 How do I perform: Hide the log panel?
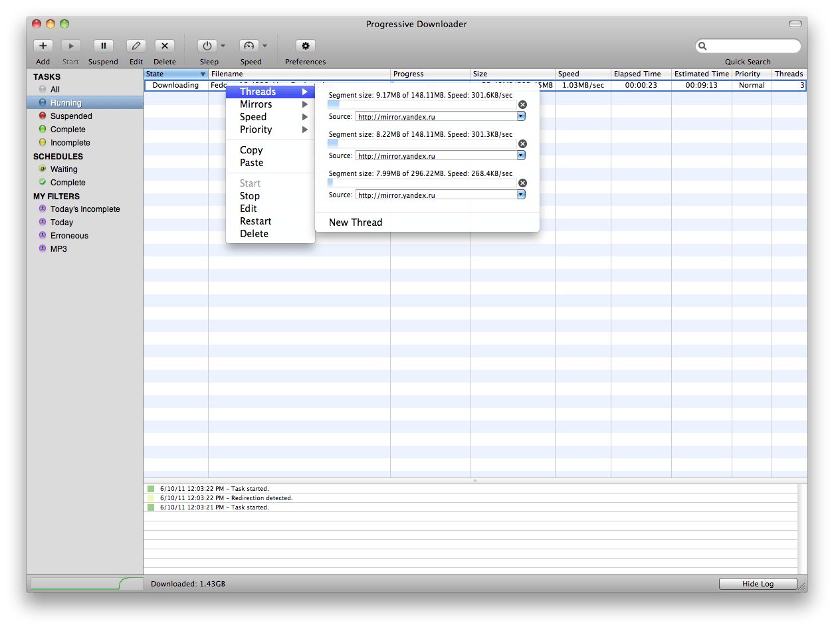(x=757, y=583)
